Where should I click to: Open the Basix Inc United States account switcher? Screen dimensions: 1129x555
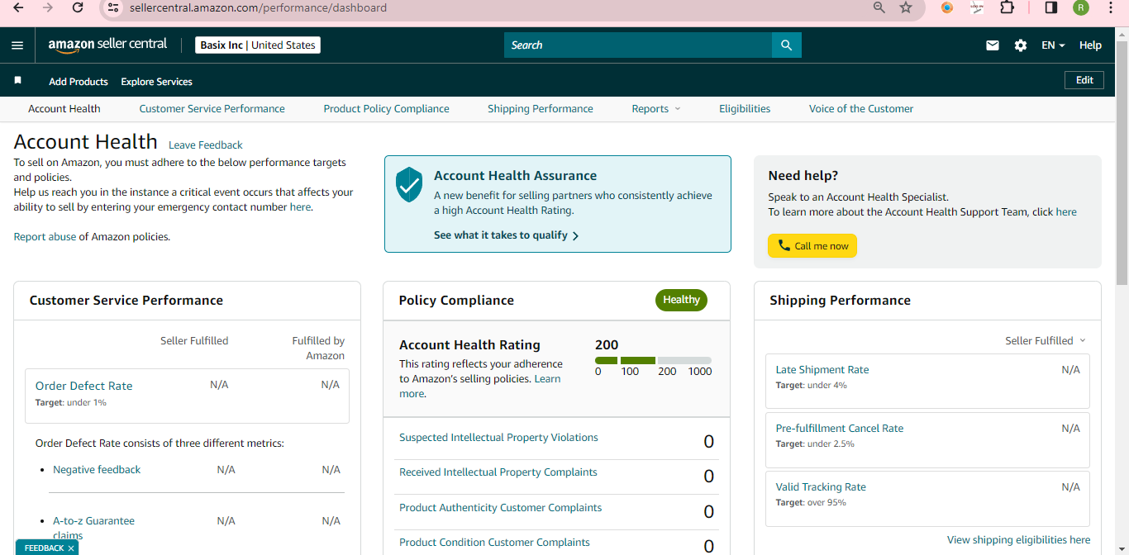258,45
